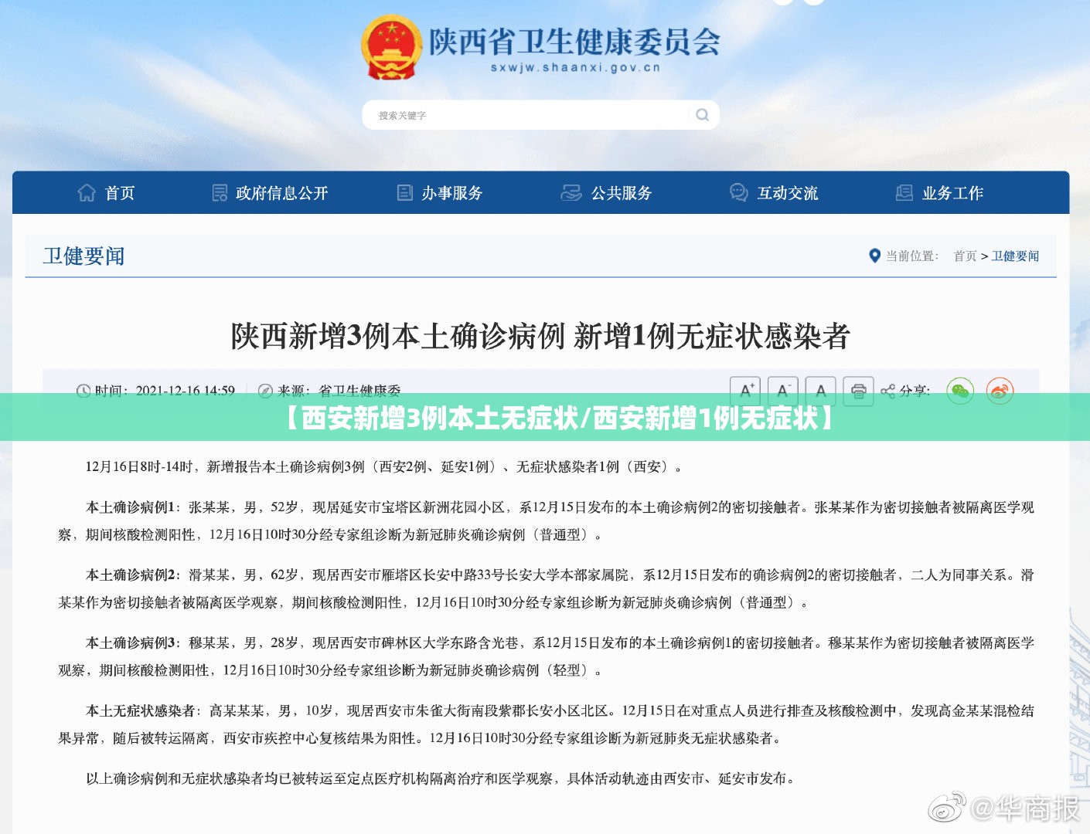1090x834 pixels.
Task: Open the 政府信息公开 menu
Action: [270, 193]
